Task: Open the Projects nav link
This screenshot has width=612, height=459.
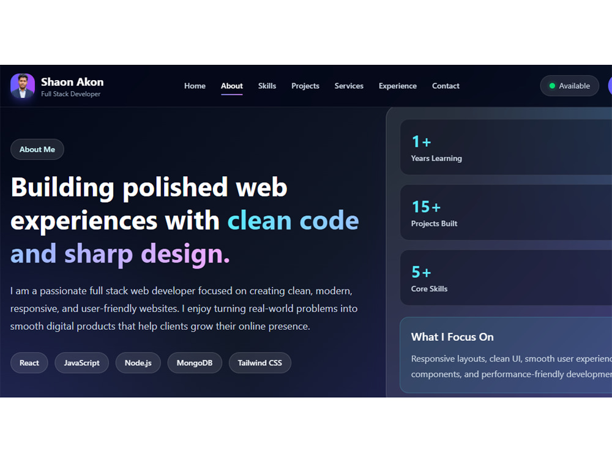Action: coord(305,86)
